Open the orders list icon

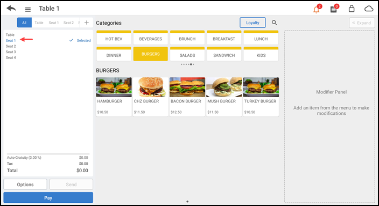[x=334, y=10]
